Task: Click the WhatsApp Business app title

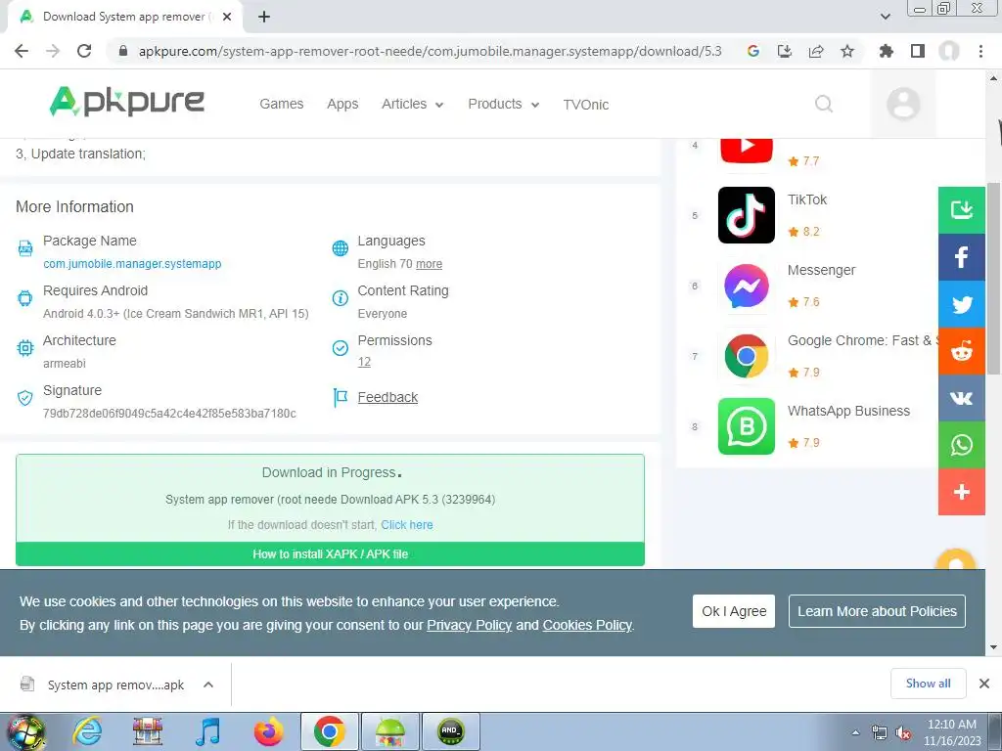Action: (848, 411)
